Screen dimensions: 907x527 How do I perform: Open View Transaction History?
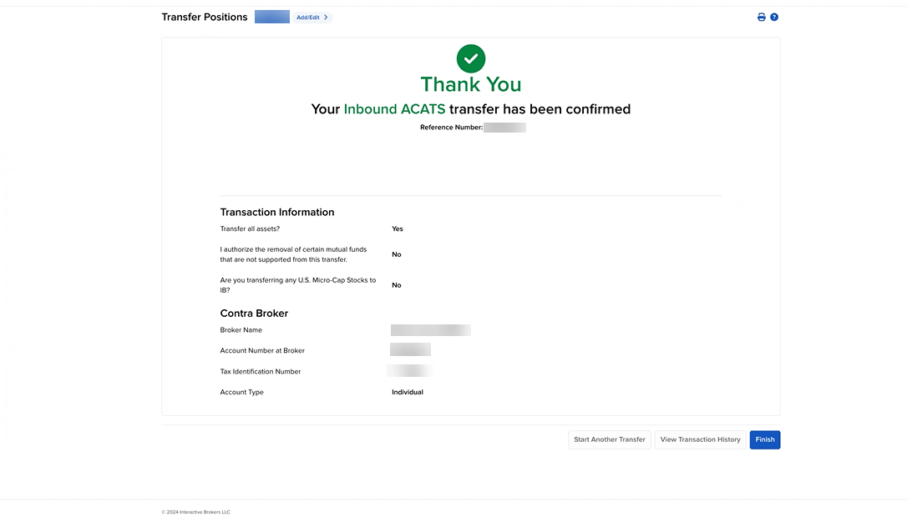tap(700, 439)
